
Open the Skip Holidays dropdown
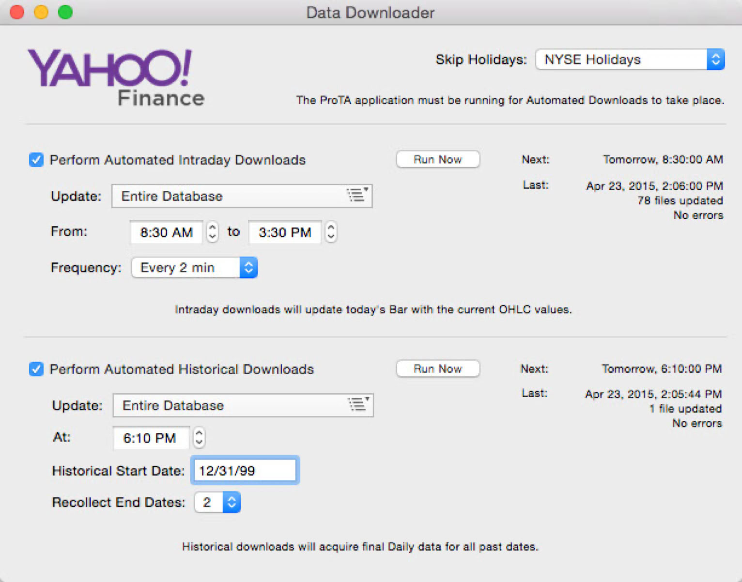(630, 60)
